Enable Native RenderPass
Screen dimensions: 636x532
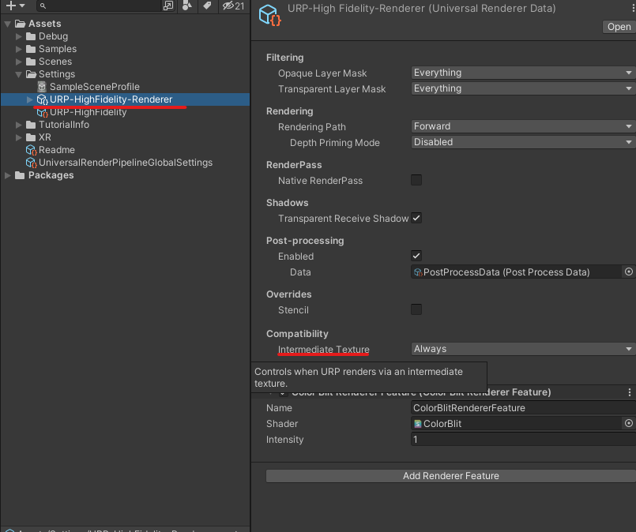coord(416,180)
